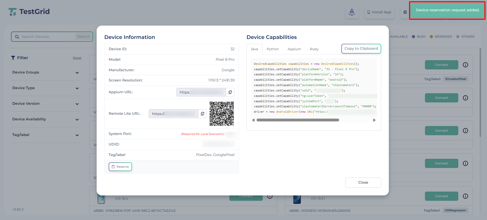Select the Ruby capabilities tab
This screenshot has width=487, height=220.
click(x=314, y=49)
